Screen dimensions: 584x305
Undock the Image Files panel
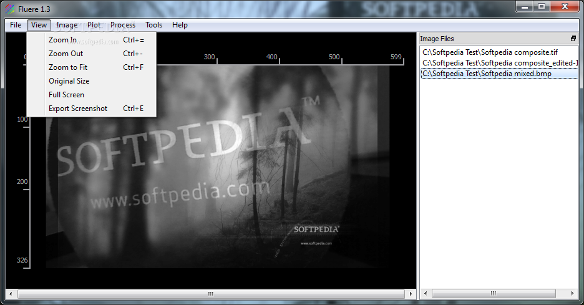click(573, 39)
